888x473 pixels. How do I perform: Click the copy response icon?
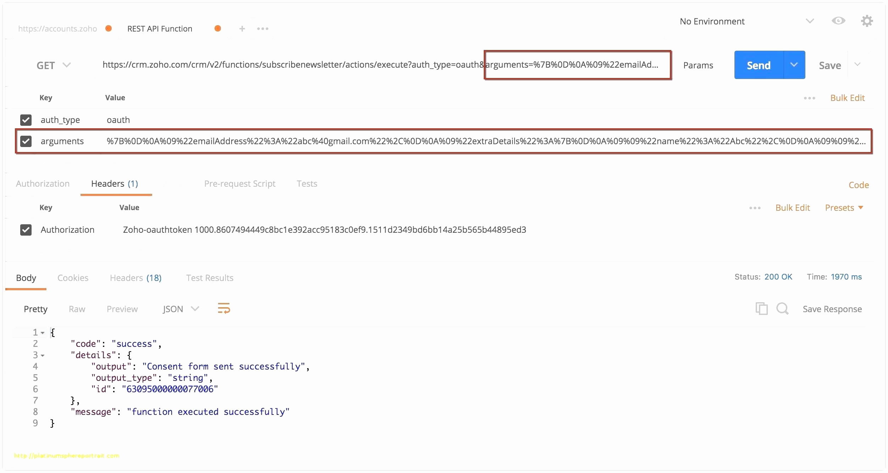tap(761, 309)
